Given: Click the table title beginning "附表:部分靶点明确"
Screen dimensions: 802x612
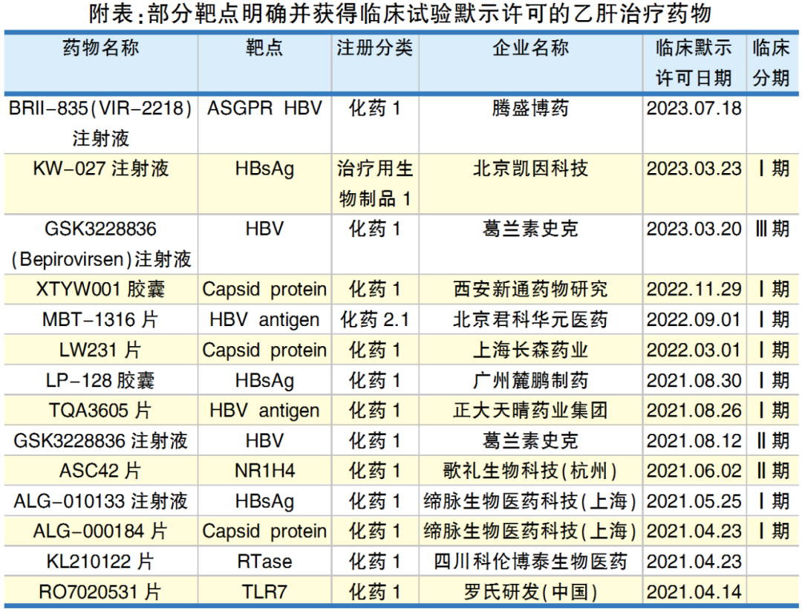Looking at the screenshot, I should coord(400,14).
